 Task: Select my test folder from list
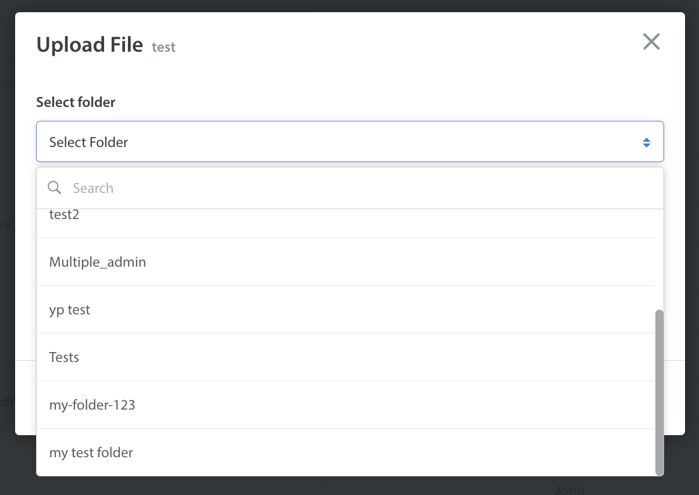click(91, 453)
